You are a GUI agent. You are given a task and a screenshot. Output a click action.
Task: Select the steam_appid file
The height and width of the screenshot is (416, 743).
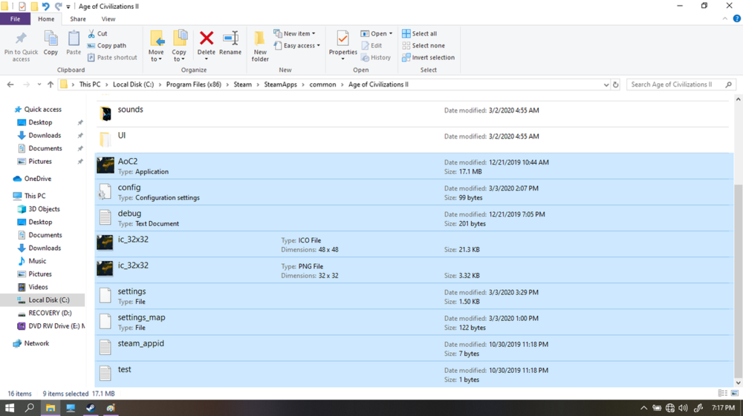click(x=413, y=348)
